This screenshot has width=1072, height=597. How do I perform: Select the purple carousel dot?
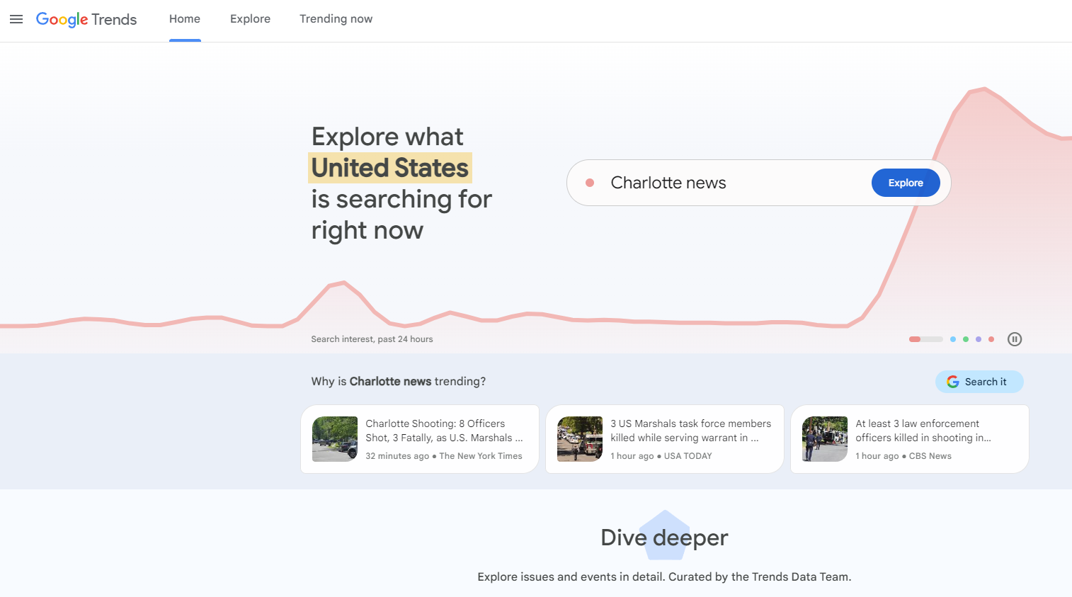979,339
